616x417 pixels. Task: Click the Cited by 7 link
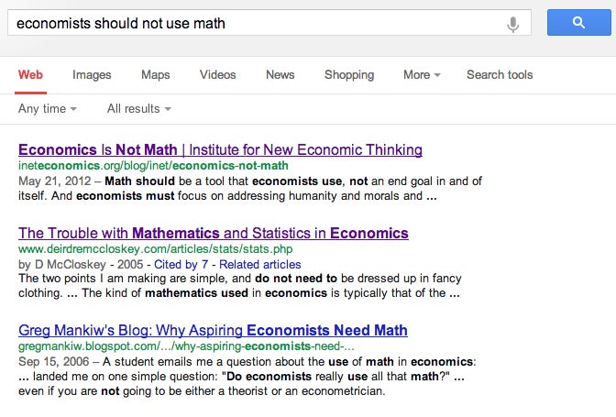(x=181, y=264)
